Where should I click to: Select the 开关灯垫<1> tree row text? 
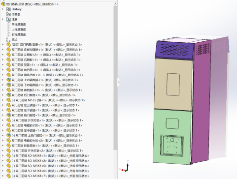tap(47, 120)
